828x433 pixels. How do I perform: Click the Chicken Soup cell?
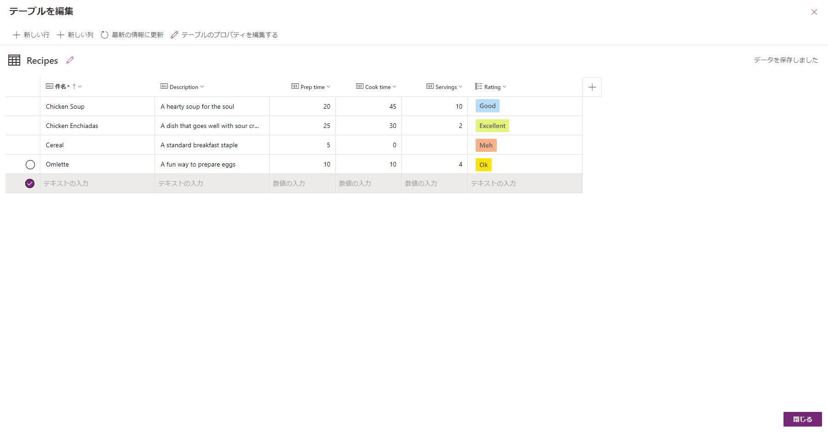click(97, 106)
